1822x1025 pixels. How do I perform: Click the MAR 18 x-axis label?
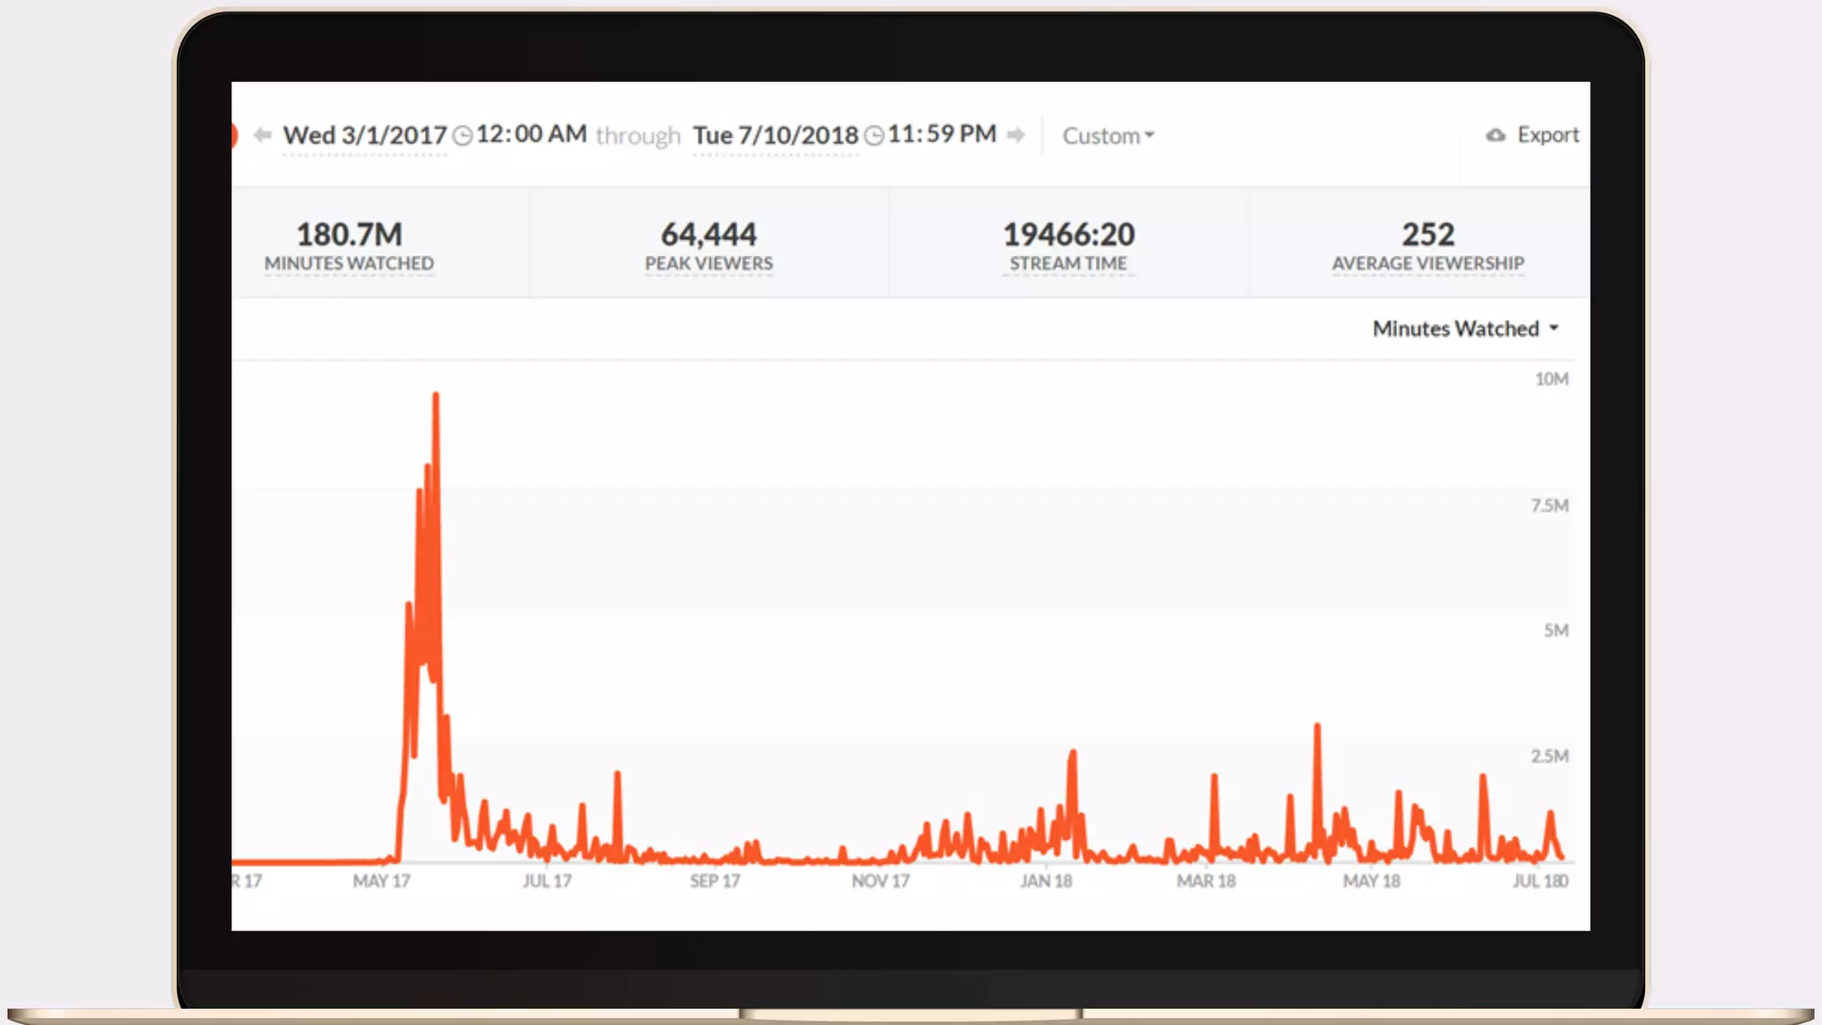[x=1205, y=881]
